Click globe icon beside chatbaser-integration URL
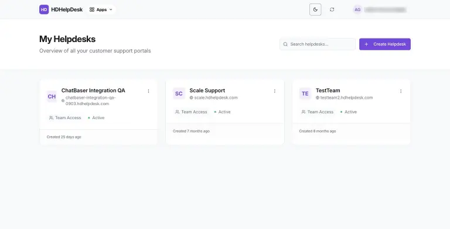Screen dimensions: 450x229 tap(63, 100)
